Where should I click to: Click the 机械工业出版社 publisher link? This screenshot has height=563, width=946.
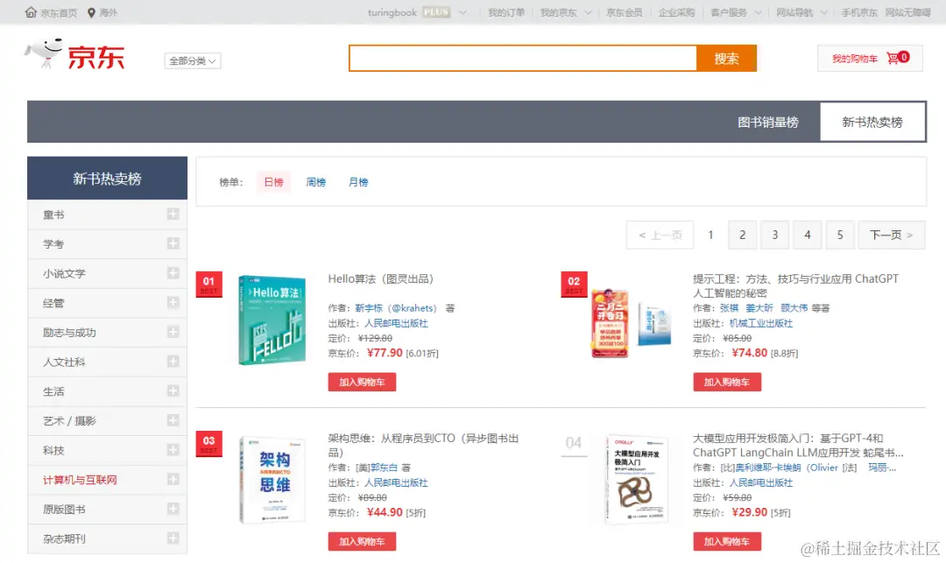click(761, 323)
